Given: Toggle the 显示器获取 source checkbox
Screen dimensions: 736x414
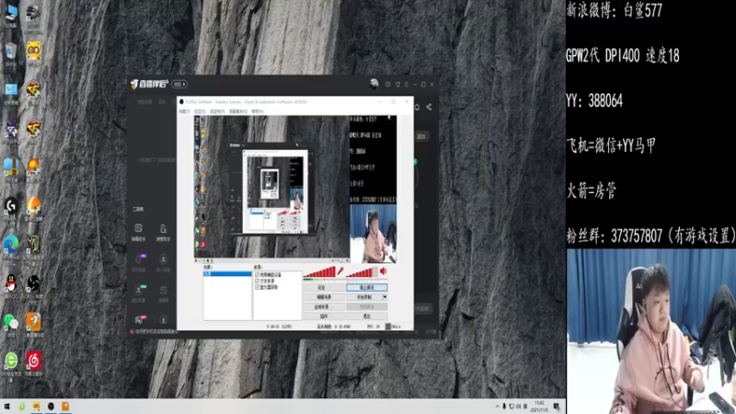Looking at the screenshot, I should click(x=257, y=287).
